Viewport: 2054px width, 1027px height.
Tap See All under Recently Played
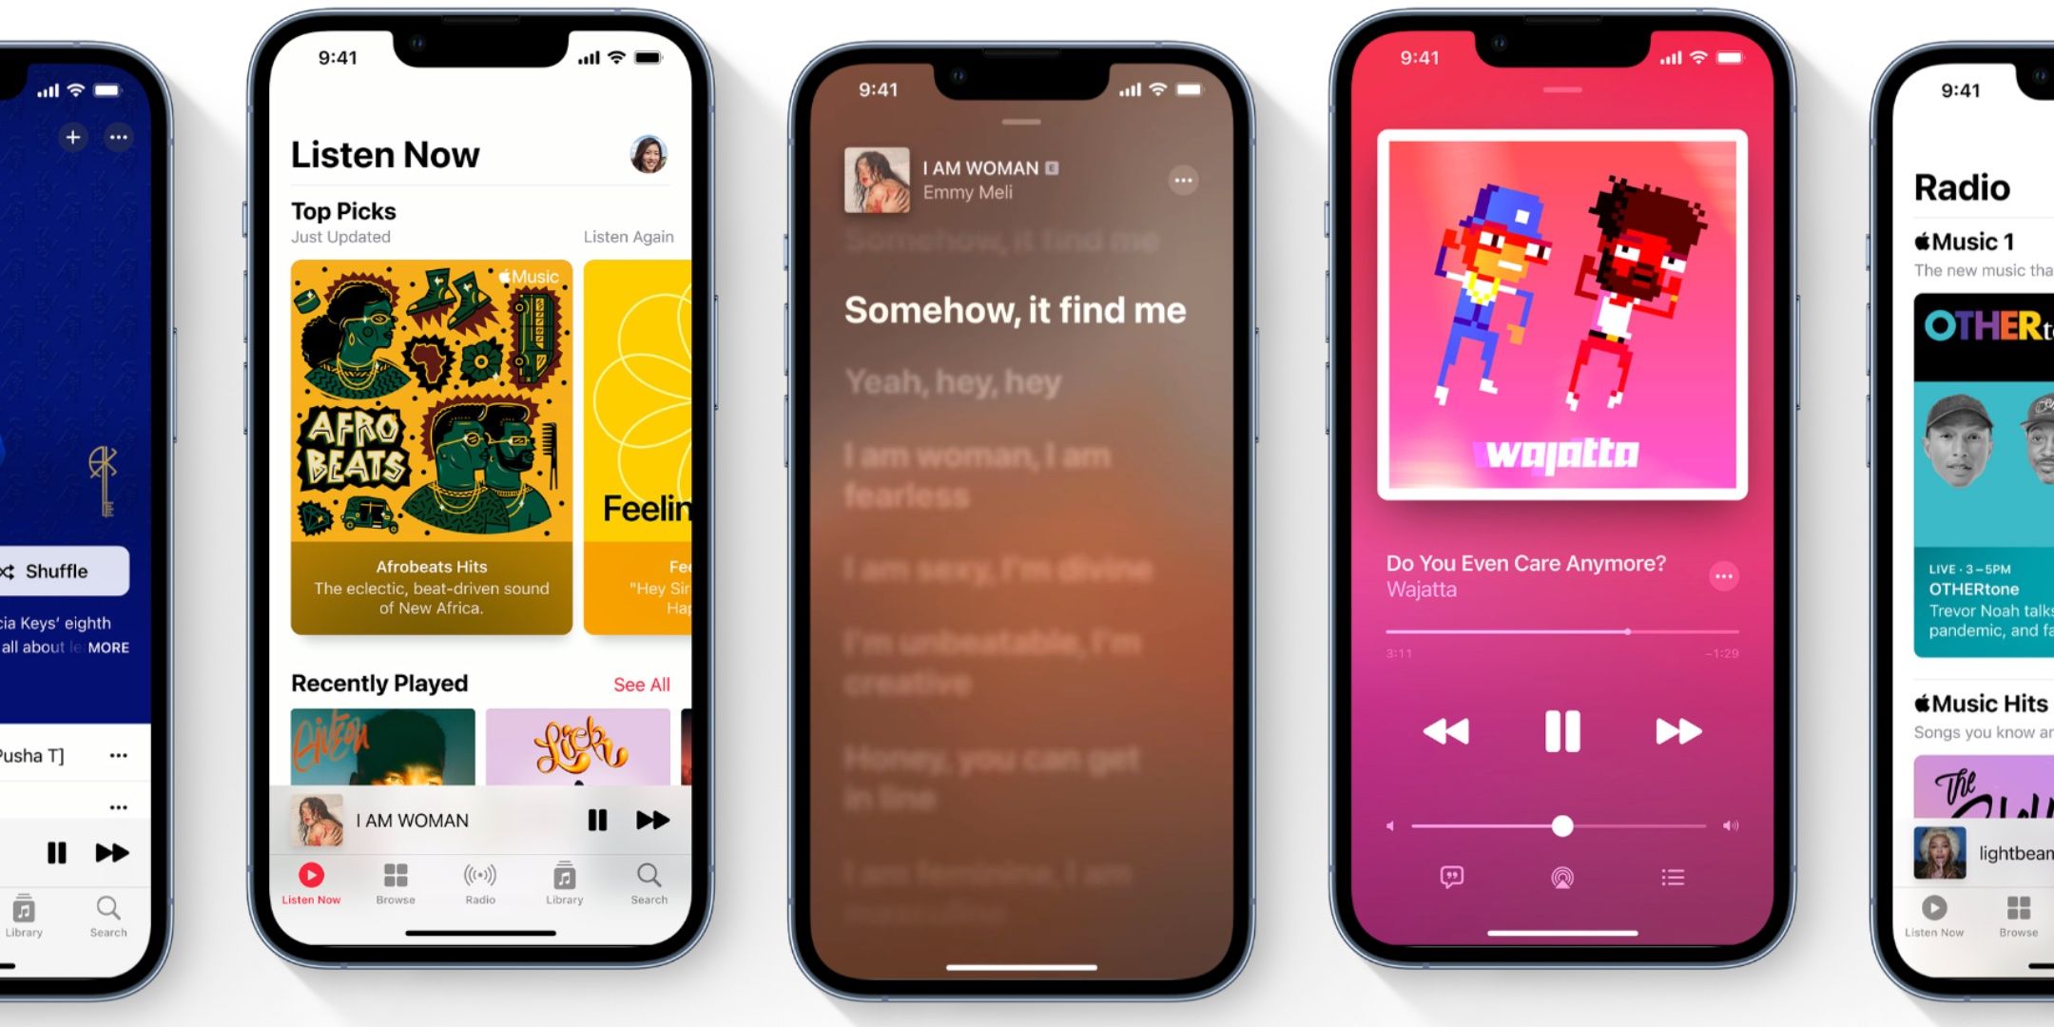tap(649, 685)
